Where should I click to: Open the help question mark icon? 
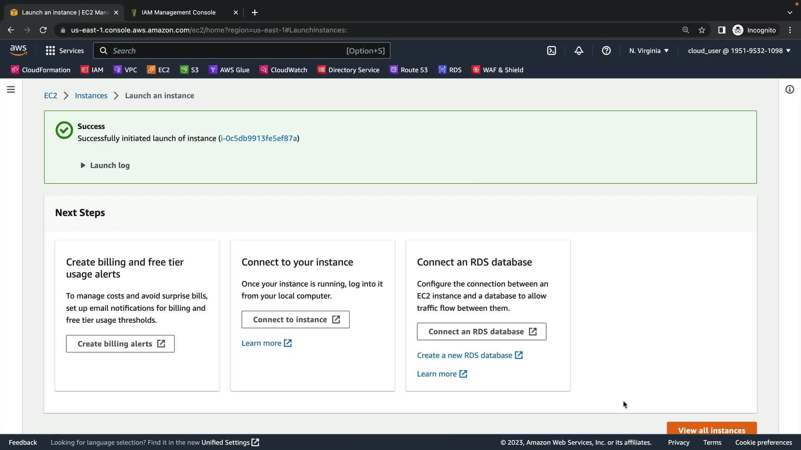[606, 51]
